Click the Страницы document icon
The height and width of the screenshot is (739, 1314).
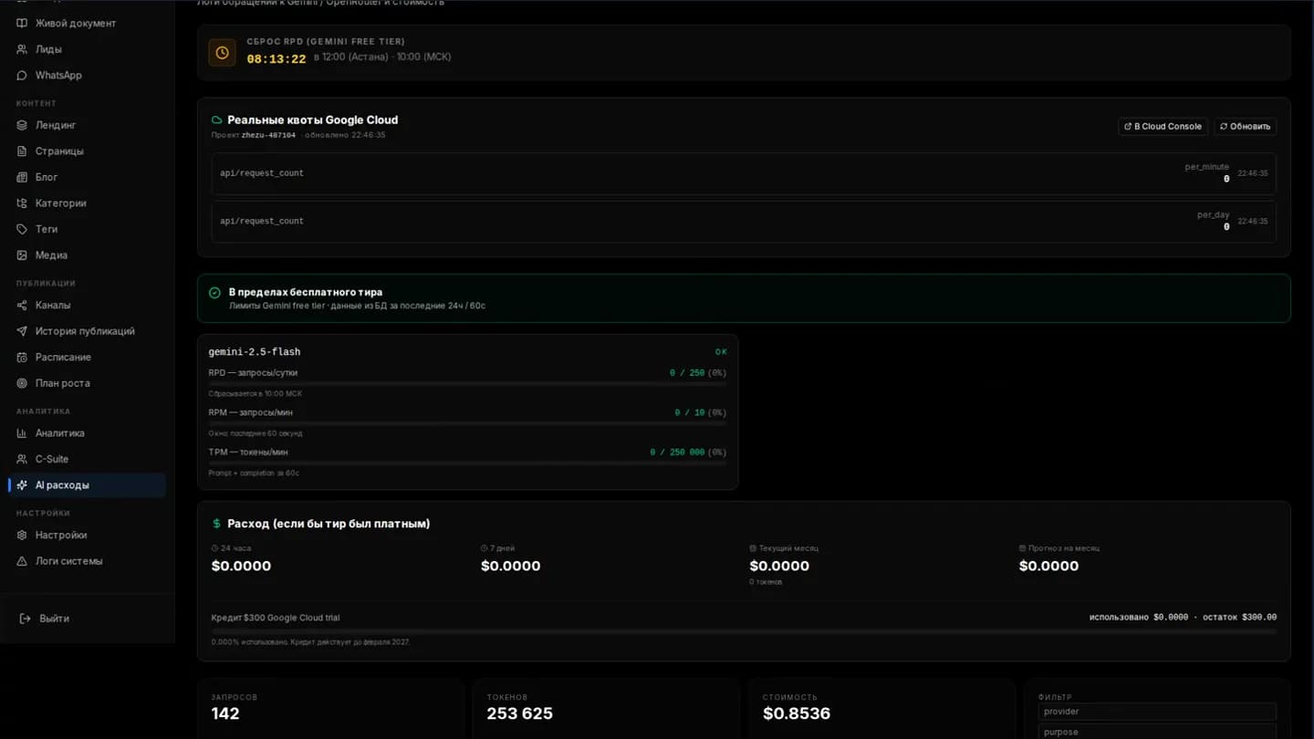point(22,151)
